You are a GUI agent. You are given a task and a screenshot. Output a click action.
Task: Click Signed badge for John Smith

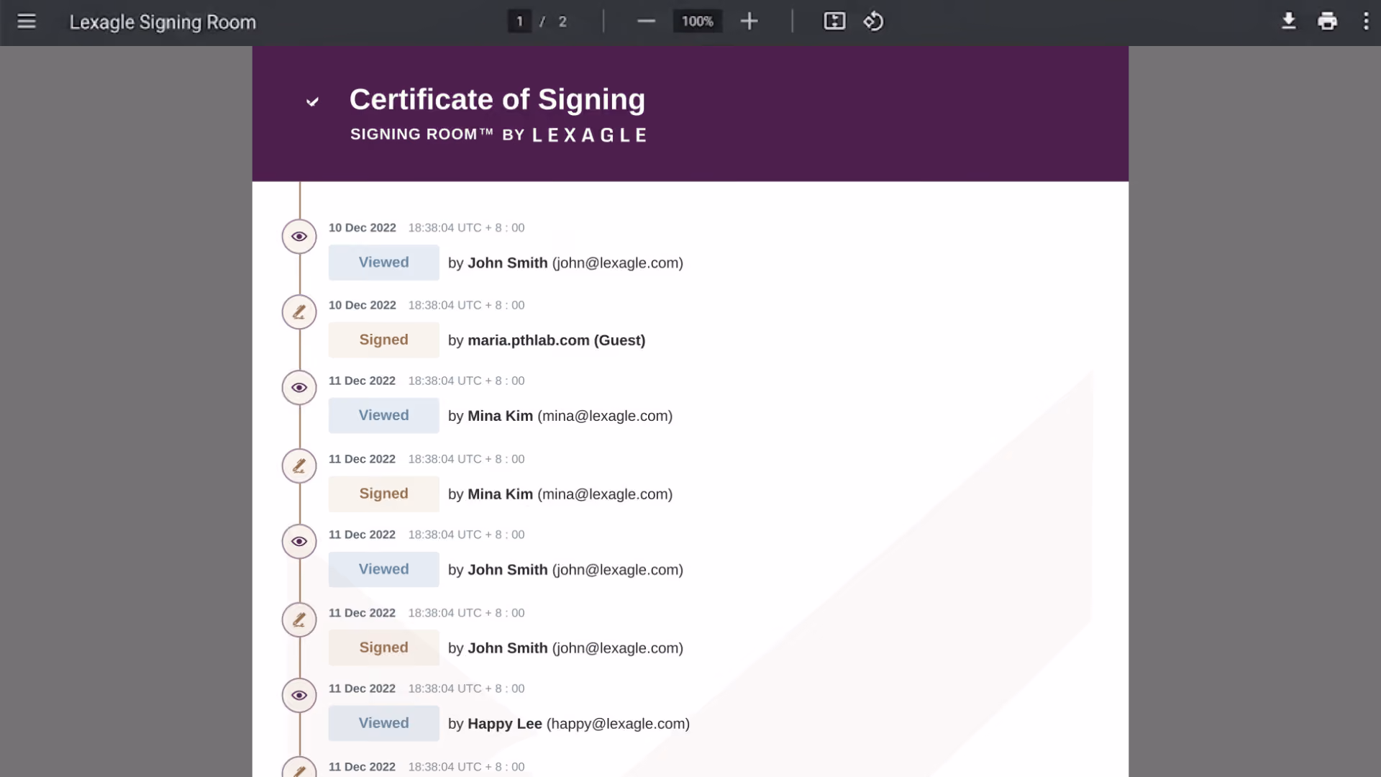tap(384, 647)
